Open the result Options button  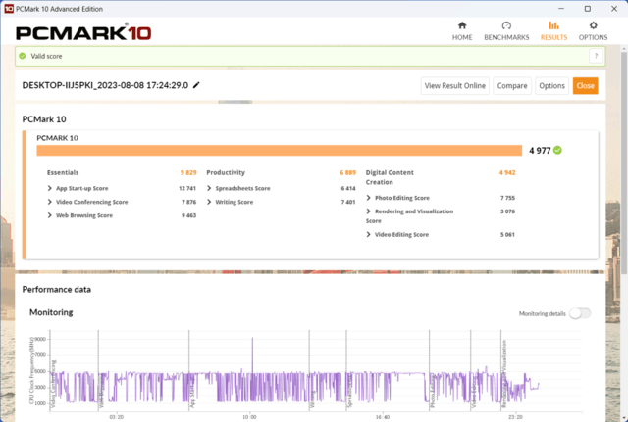(x=551, y=86)
